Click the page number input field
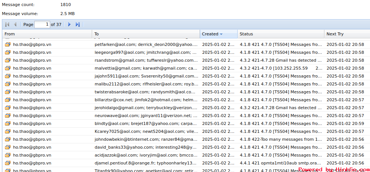Image resolution: width=370 pixels, height=172 pixels. click(42, 24)
